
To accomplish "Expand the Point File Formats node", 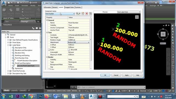I will (8, 71).
